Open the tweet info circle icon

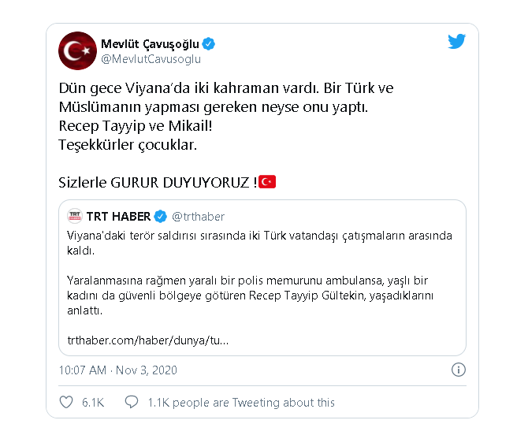(458, 370)
